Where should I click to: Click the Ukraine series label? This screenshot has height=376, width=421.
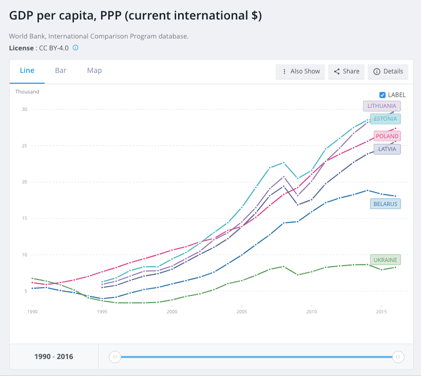click(x=385, y=260)
